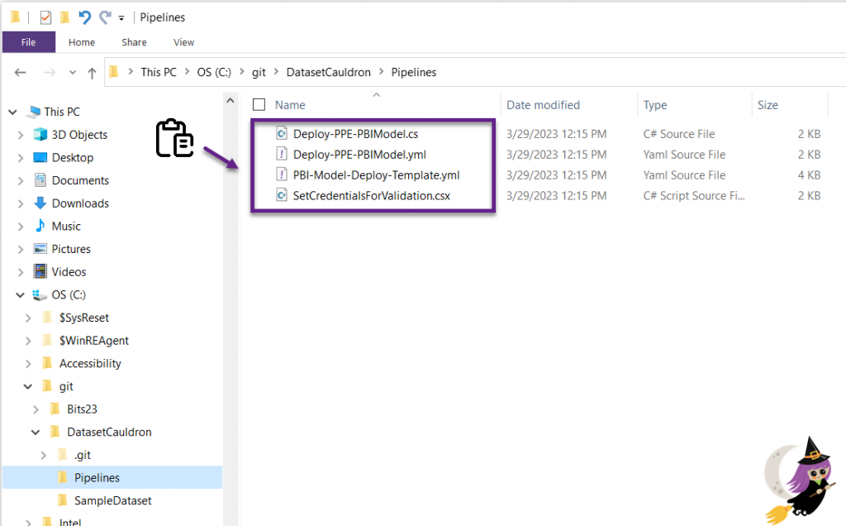
Task: Select the Deploy-PPE-PBIModel.cs file icon
Action: click(282, 133)
